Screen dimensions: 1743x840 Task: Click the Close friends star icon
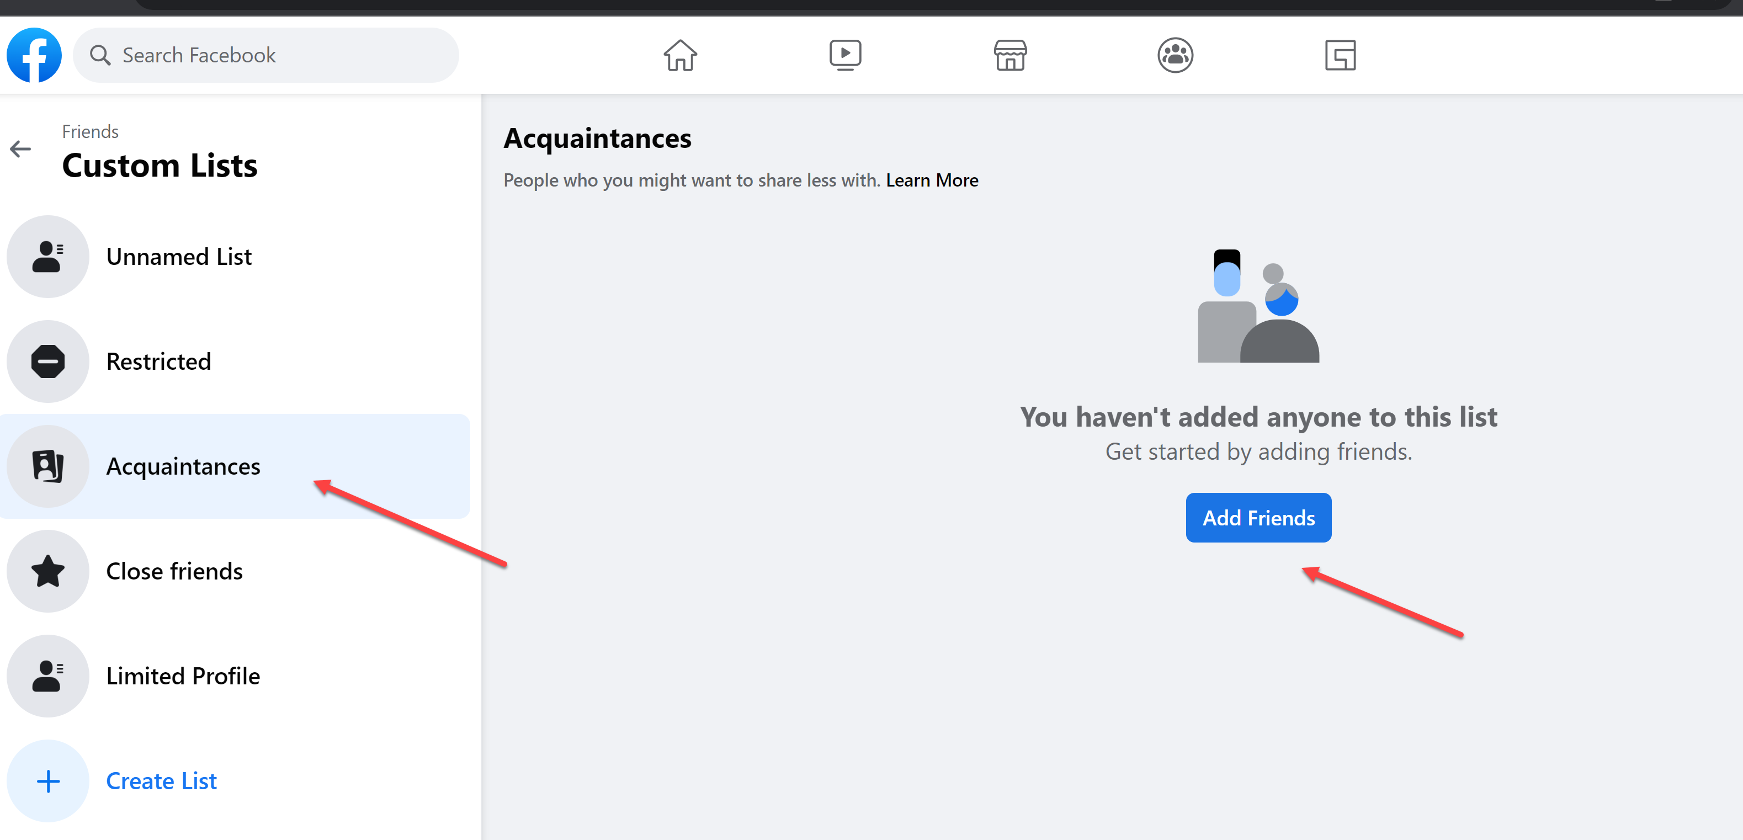pos(47,571)
